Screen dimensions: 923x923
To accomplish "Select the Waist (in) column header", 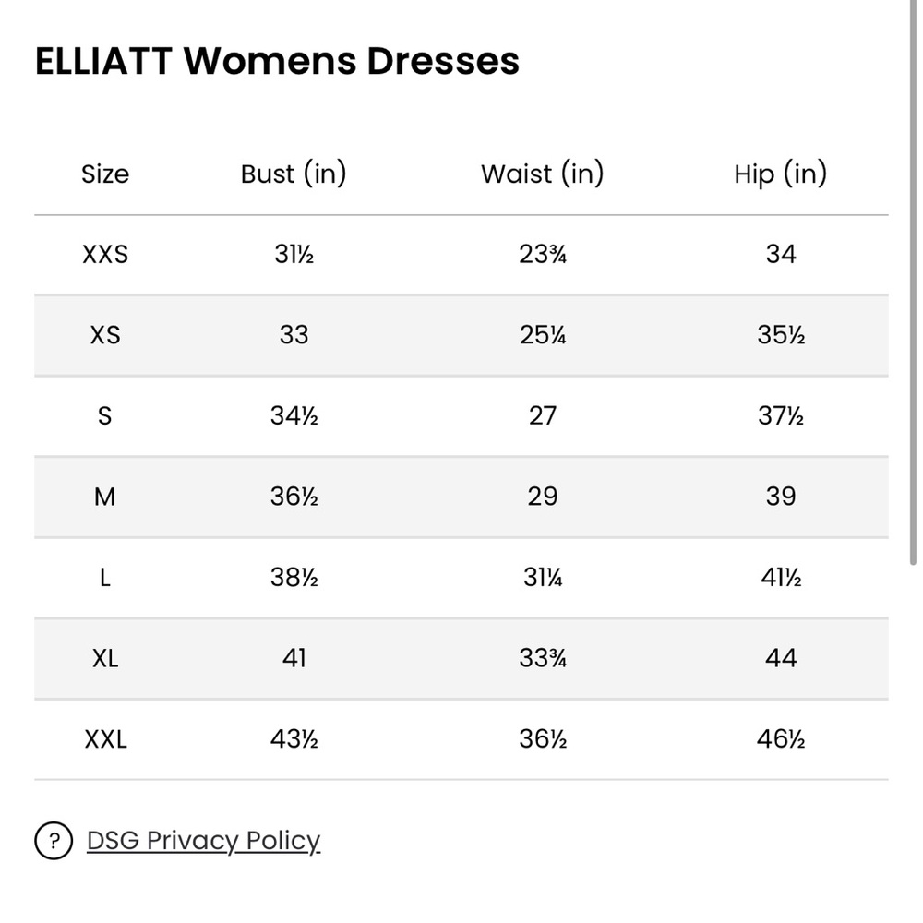I will pyautogui.click(x=542, y=174).
